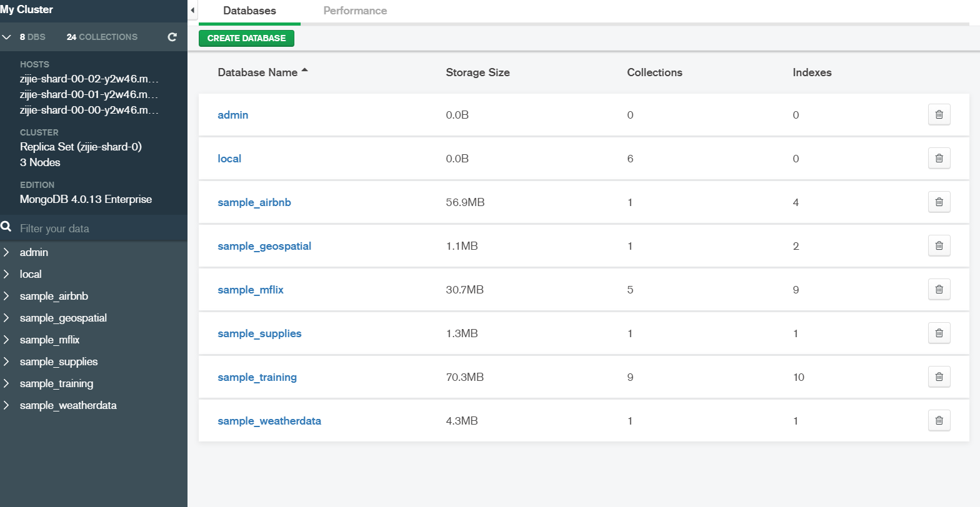Viewport: 980px width, 507px height.
Task: Select the local label in sidebar
Action: coord(31,274)
